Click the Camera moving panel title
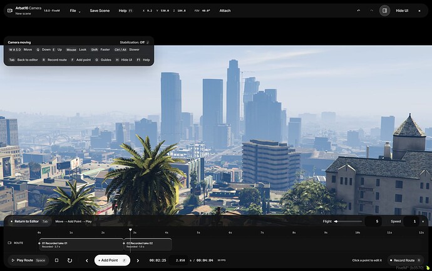The image size is (432, 271). [19, 43]
